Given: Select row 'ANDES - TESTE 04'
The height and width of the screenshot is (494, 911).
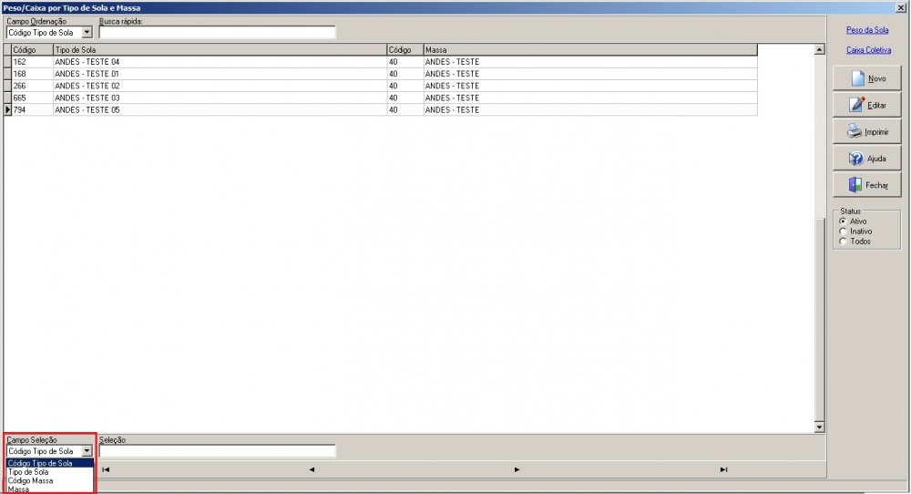Looking at the screenshot, I should [381, 62].
